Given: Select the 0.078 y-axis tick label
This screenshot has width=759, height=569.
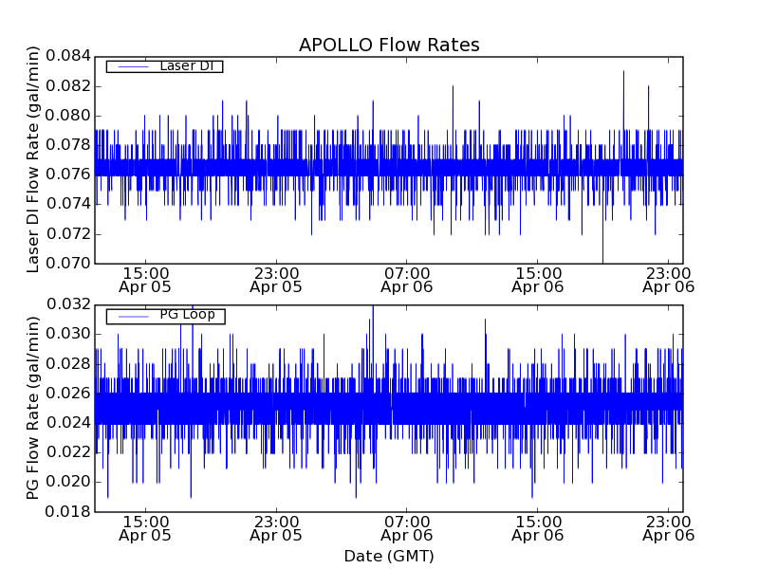Looking at the screenshot, I should (x=68, y=145).
